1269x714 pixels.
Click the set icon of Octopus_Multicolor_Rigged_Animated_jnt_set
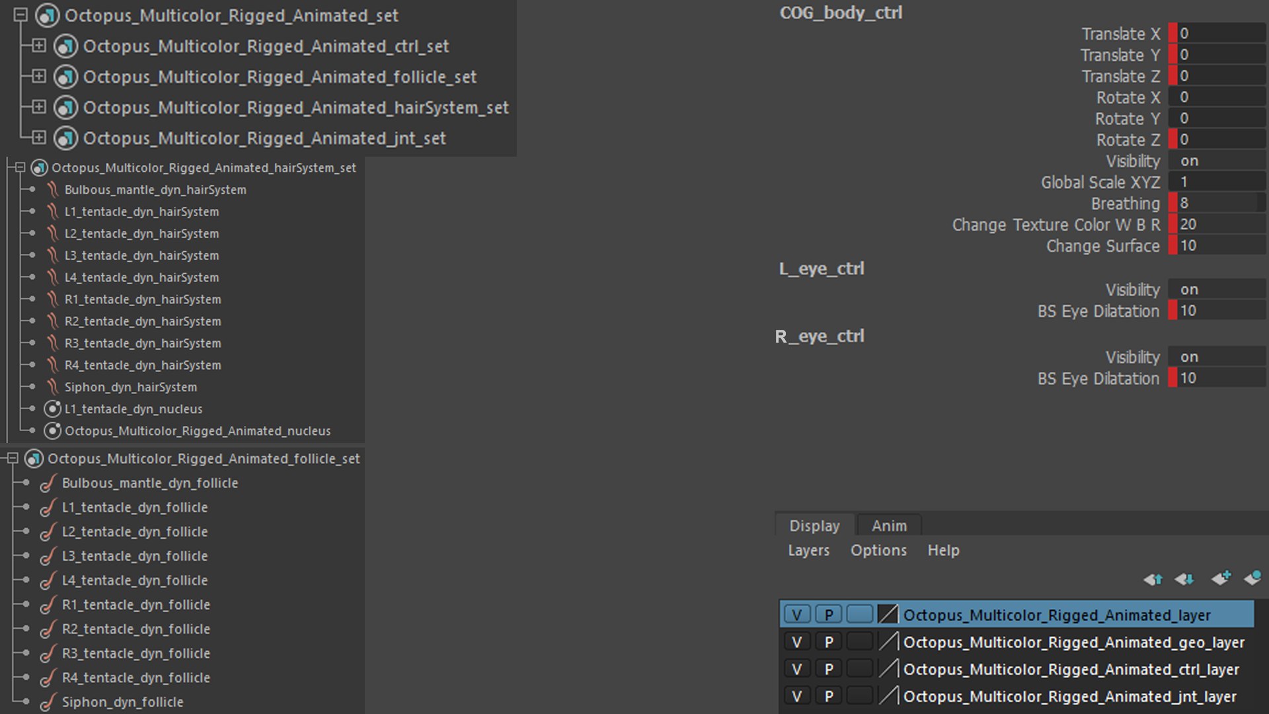65,138
